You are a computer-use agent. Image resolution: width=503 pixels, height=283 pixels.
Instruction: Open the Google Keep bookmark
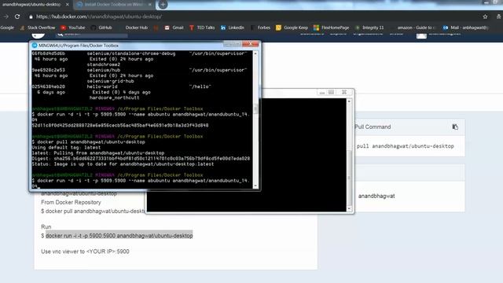coord(292,28)
